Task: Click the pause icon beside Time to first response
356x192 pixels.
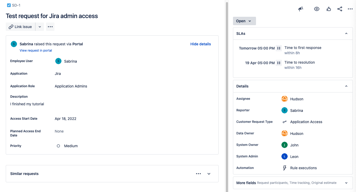Action: pyautogui.click(x=279, y=48)
